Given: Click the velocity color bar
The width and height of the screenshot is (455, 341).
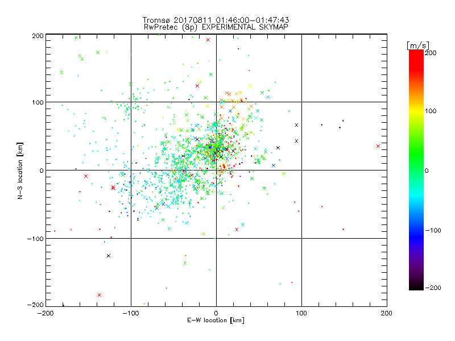Looking at the screenshot, I should click(416, 169).
